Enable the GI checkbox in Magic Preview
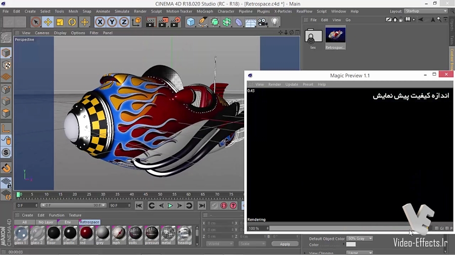 click(437, 228)
